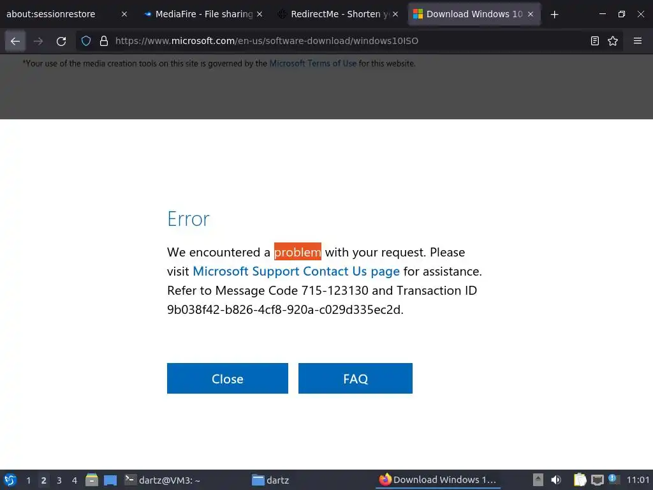Close the RedirectMe tab

click(x=395, y=14)
